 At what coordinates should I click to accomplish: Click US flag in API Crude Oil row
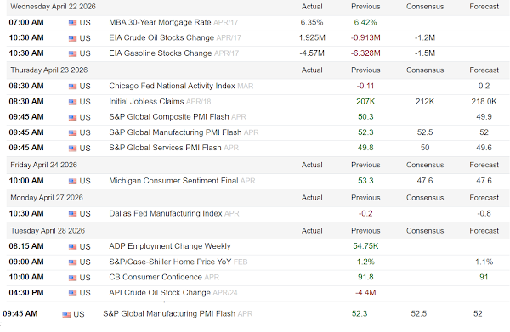pos(72,293)
